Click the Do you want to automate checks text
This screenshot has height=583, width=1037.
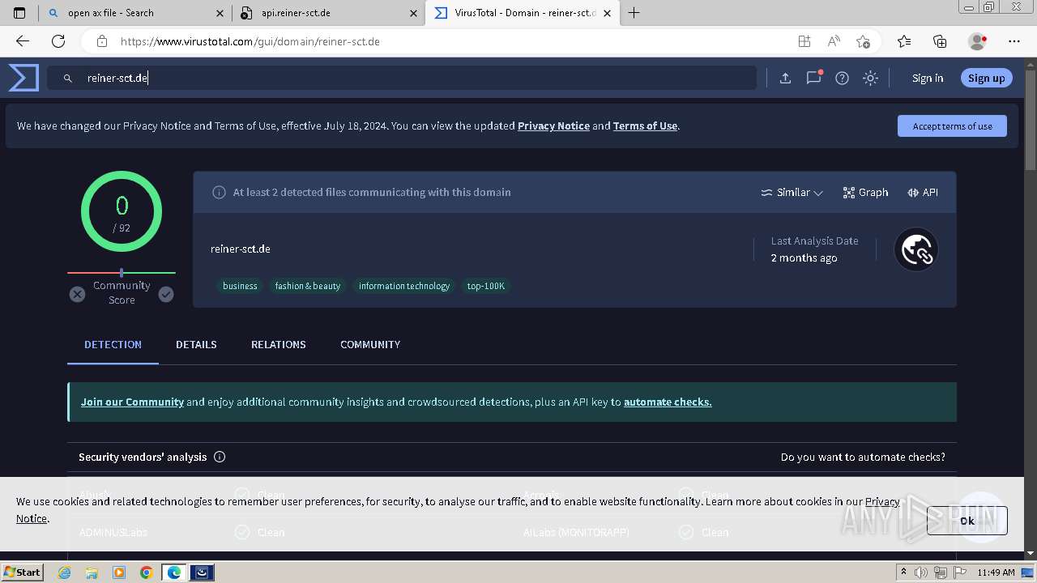pyautogui.click(x=863, y=457)
